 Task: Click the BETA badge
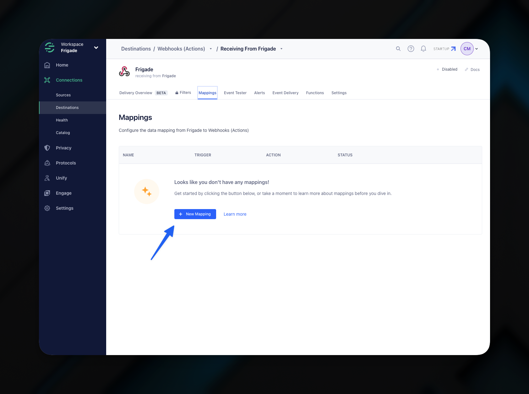coord(161,93)
